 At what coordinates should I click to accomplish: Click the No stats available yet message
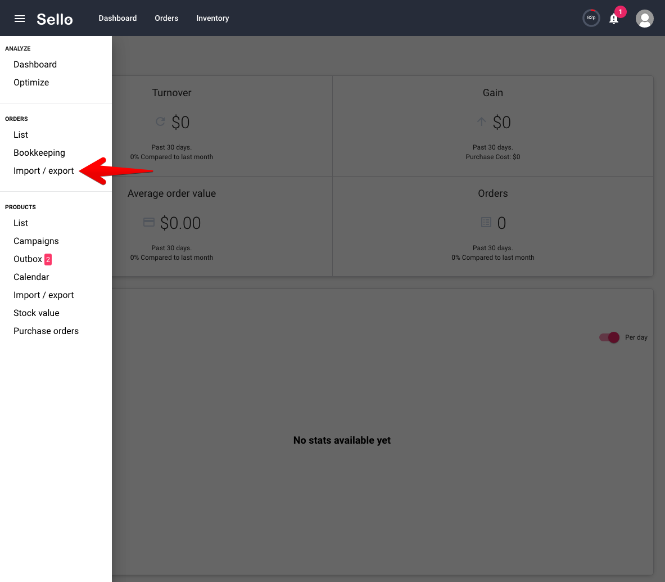(x=342, y=440)
